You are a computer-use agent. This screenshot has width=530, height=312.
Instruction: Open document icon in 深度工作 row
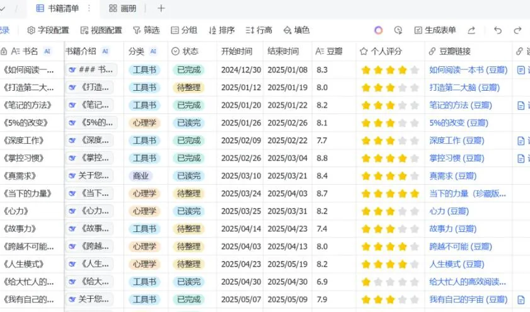521,141
